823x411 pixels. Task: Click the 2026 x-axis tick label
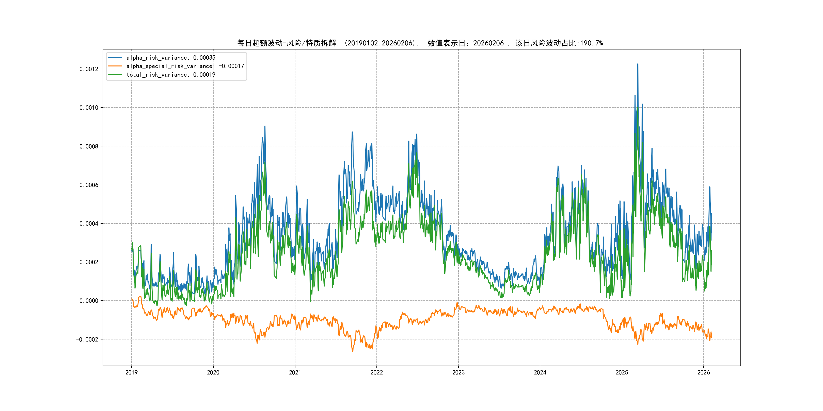click(704, 372)
